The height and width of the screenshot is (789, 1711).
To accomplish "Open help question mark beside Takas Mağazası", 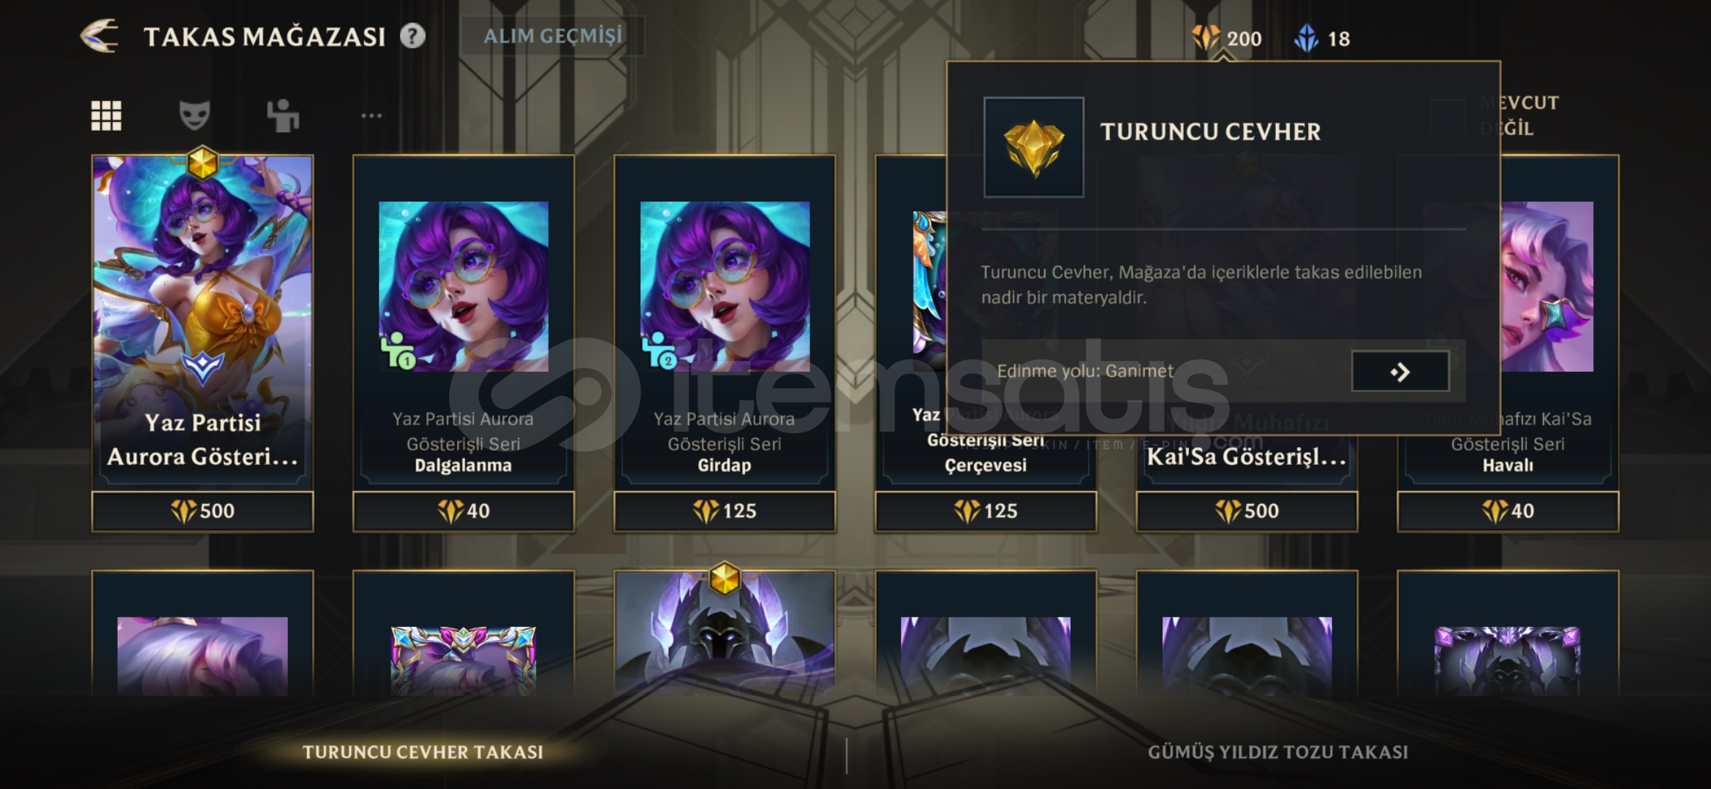I will pos(412,36).
